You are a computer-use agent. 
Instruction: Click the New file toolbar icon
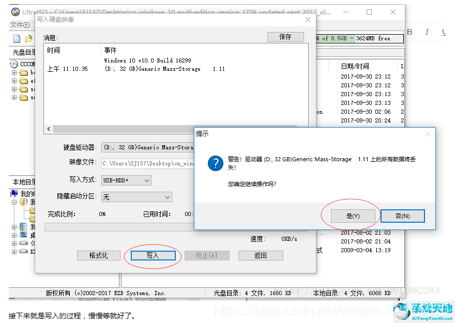(x=17, y=39)
